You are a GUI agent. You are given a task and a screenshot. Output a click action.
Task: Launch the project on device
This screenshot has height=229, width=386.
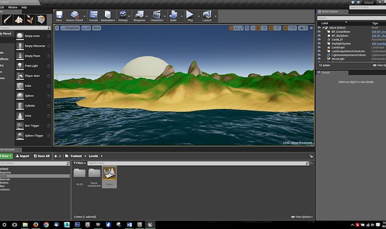tap(207, 16)
